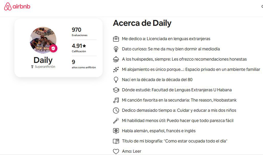Click the graduation cap icon for Dónde estudié

[x=116, y=90]
